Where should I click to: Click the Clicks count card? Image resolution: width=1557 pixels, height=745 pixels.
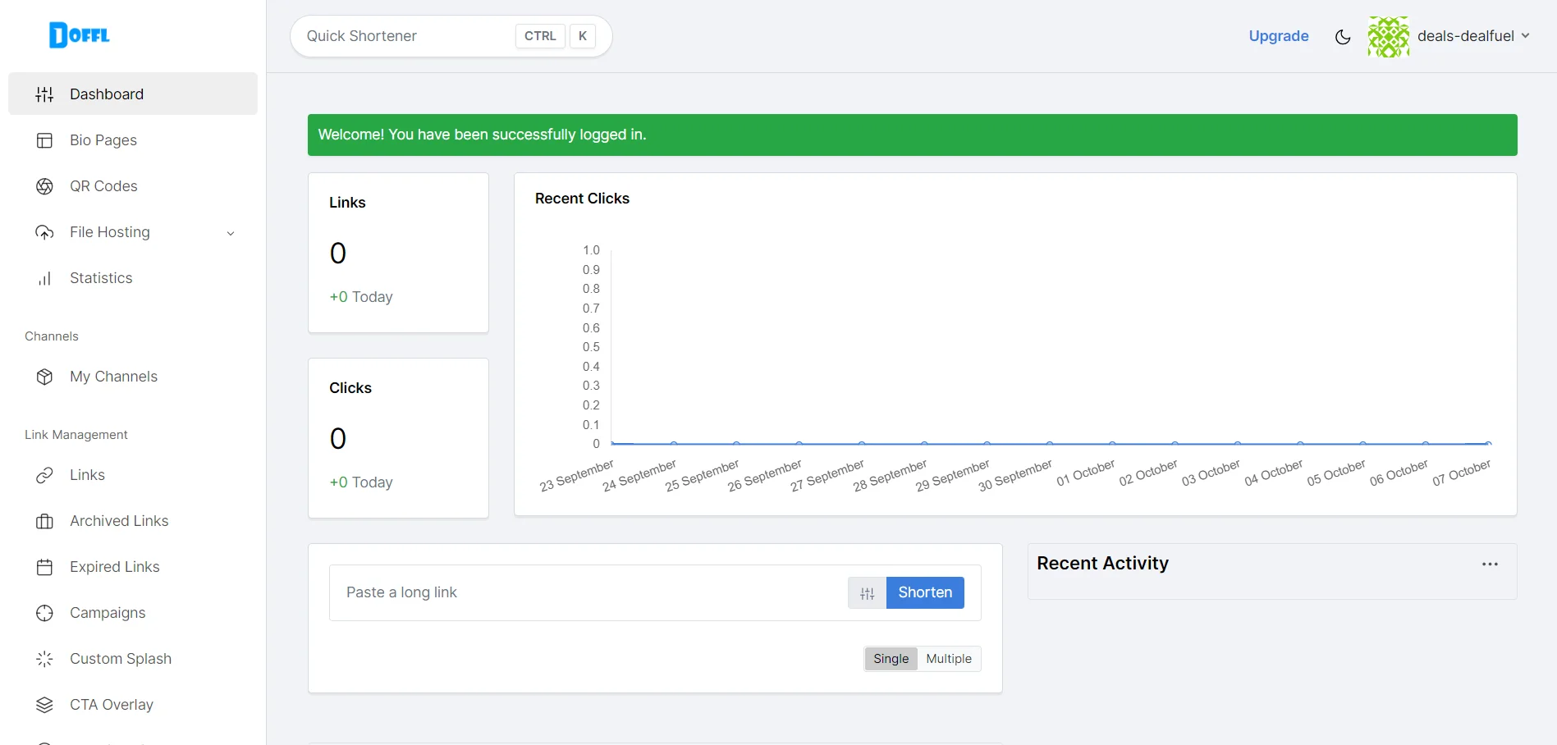pyautogui.click(x=398, y=438)
